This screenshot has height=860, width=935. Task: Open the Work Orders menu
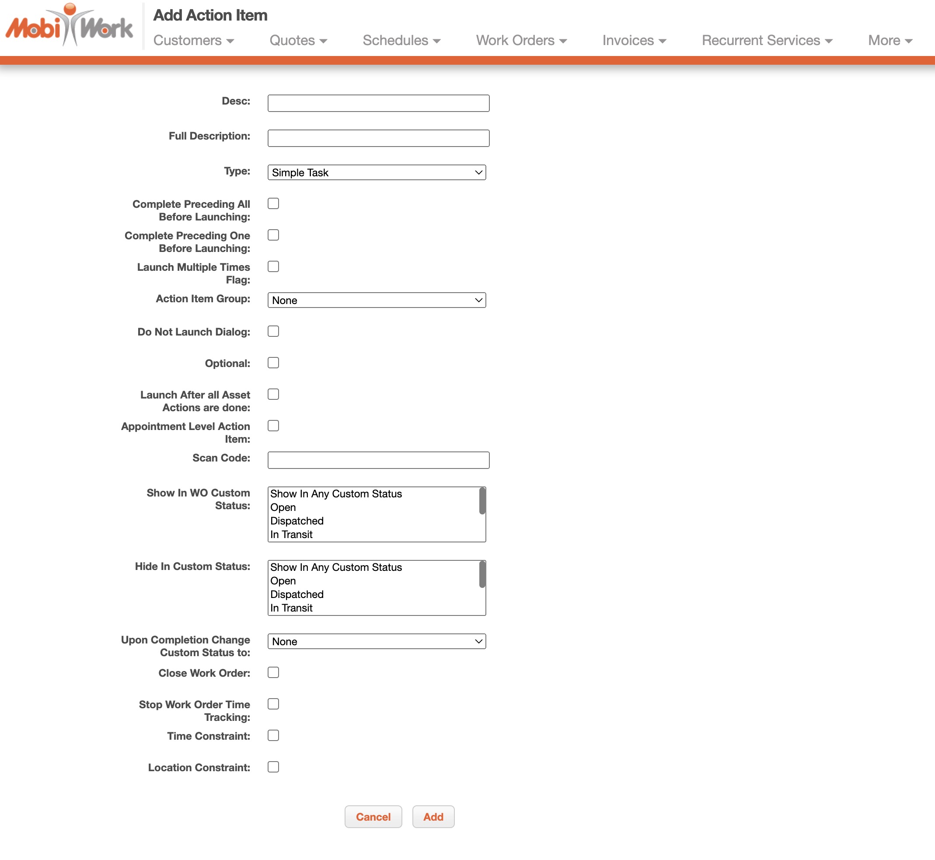[521, 41]
